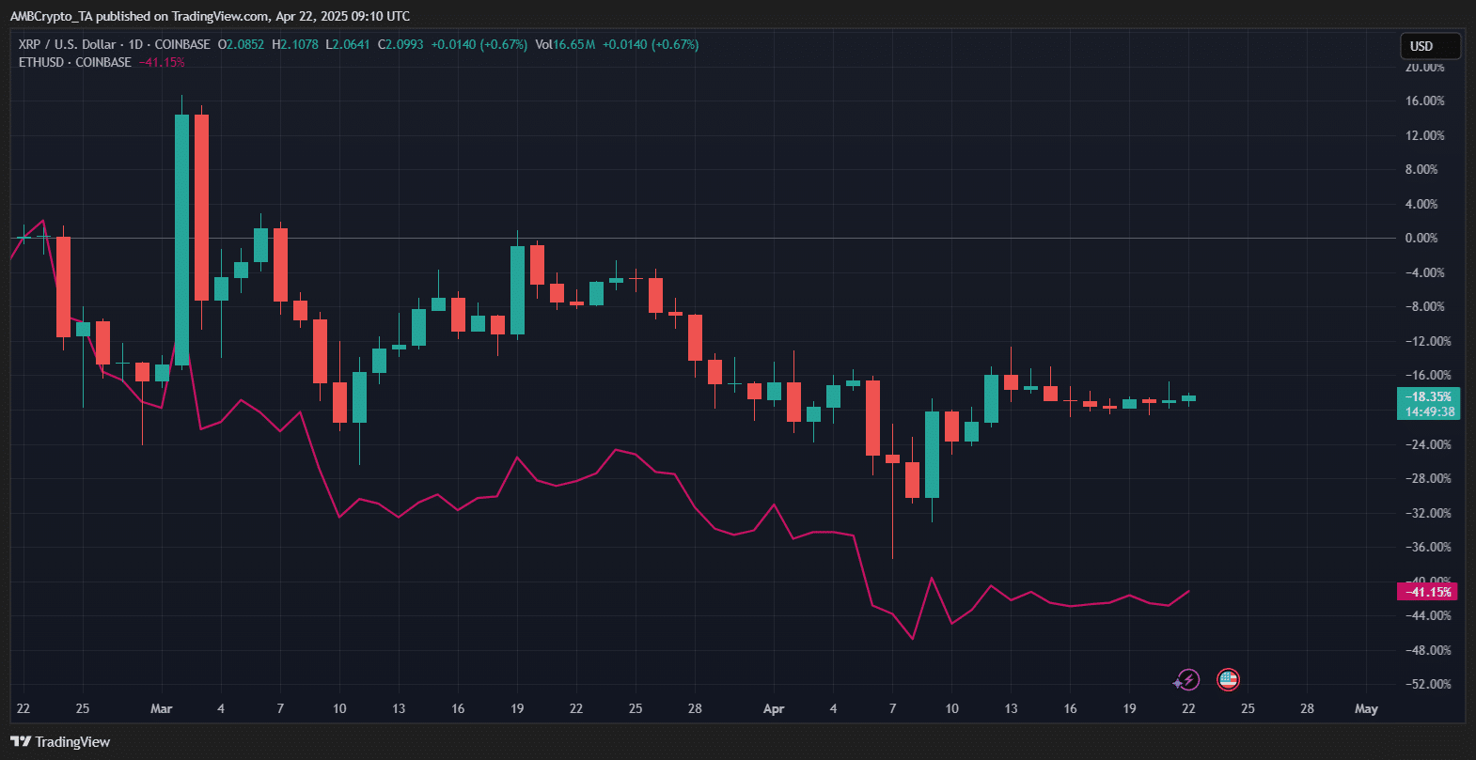Click the pink -41.15% ETHUSD axis label
The width and height of the screenshot is (1476, 760).
click(1427, 592)
